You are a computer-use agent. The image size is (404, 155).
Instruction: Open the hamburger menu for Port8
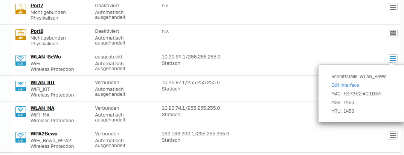click(393, 33)
